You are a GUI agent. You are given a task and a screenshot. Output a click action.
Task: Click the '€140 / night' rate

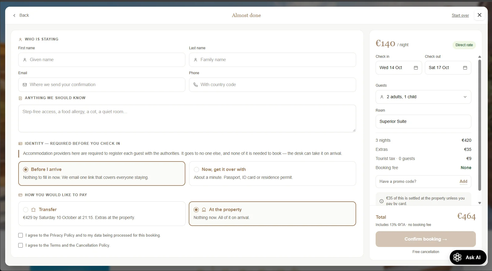(392, 44)
